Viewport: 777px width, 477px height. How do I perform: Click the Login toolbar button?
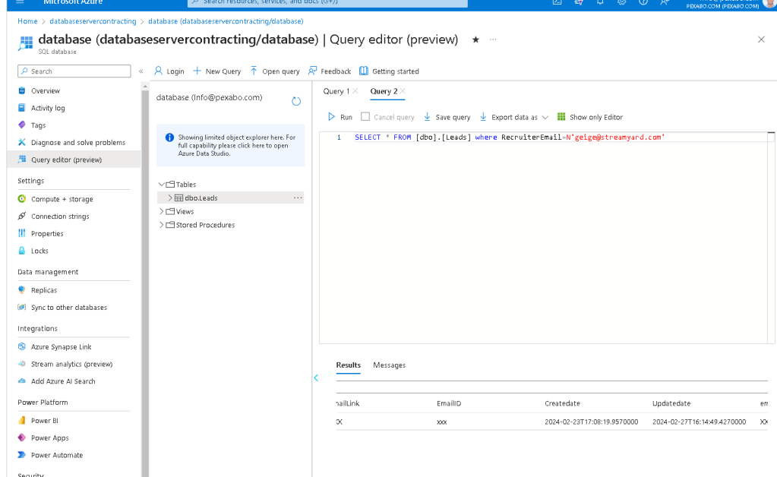coord(169,71)
